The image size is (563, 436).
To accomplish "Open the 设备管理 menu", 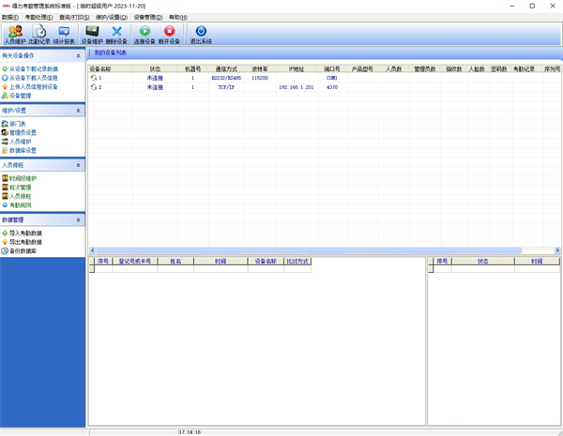I will [147, 17].
